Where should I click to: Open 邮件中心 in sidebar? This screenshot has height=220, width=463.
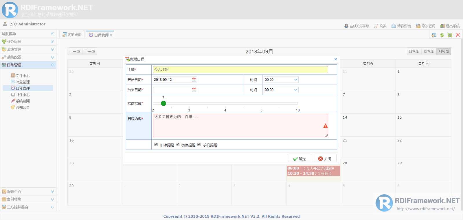tap(20, 95)
